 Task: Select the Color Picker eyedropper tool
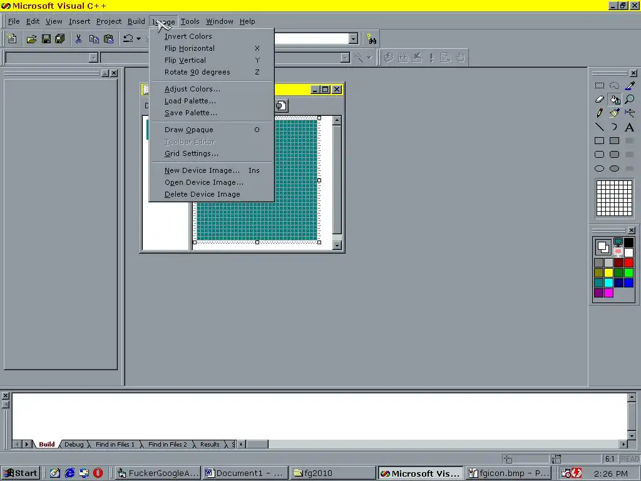(x=630, y=85)
